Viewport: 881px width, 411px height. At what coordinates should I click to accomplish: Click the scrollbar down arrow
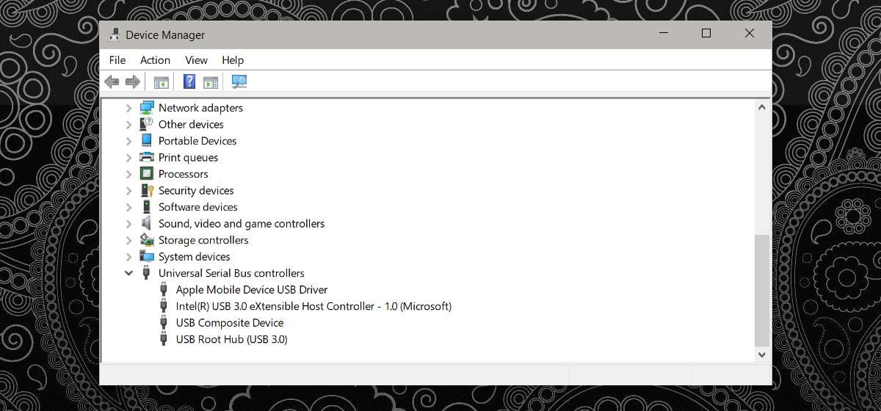[761, 354]
